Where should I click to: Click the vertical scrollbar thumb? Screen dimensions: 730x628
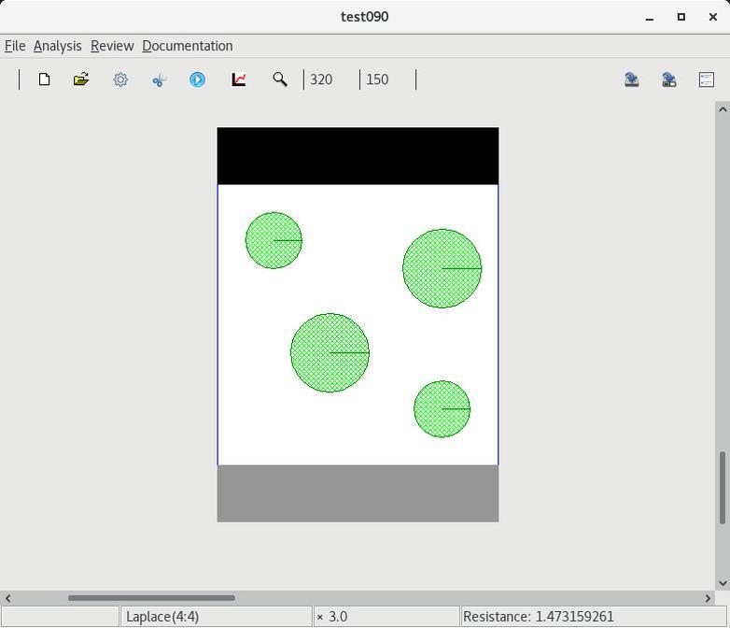(722, 488)
